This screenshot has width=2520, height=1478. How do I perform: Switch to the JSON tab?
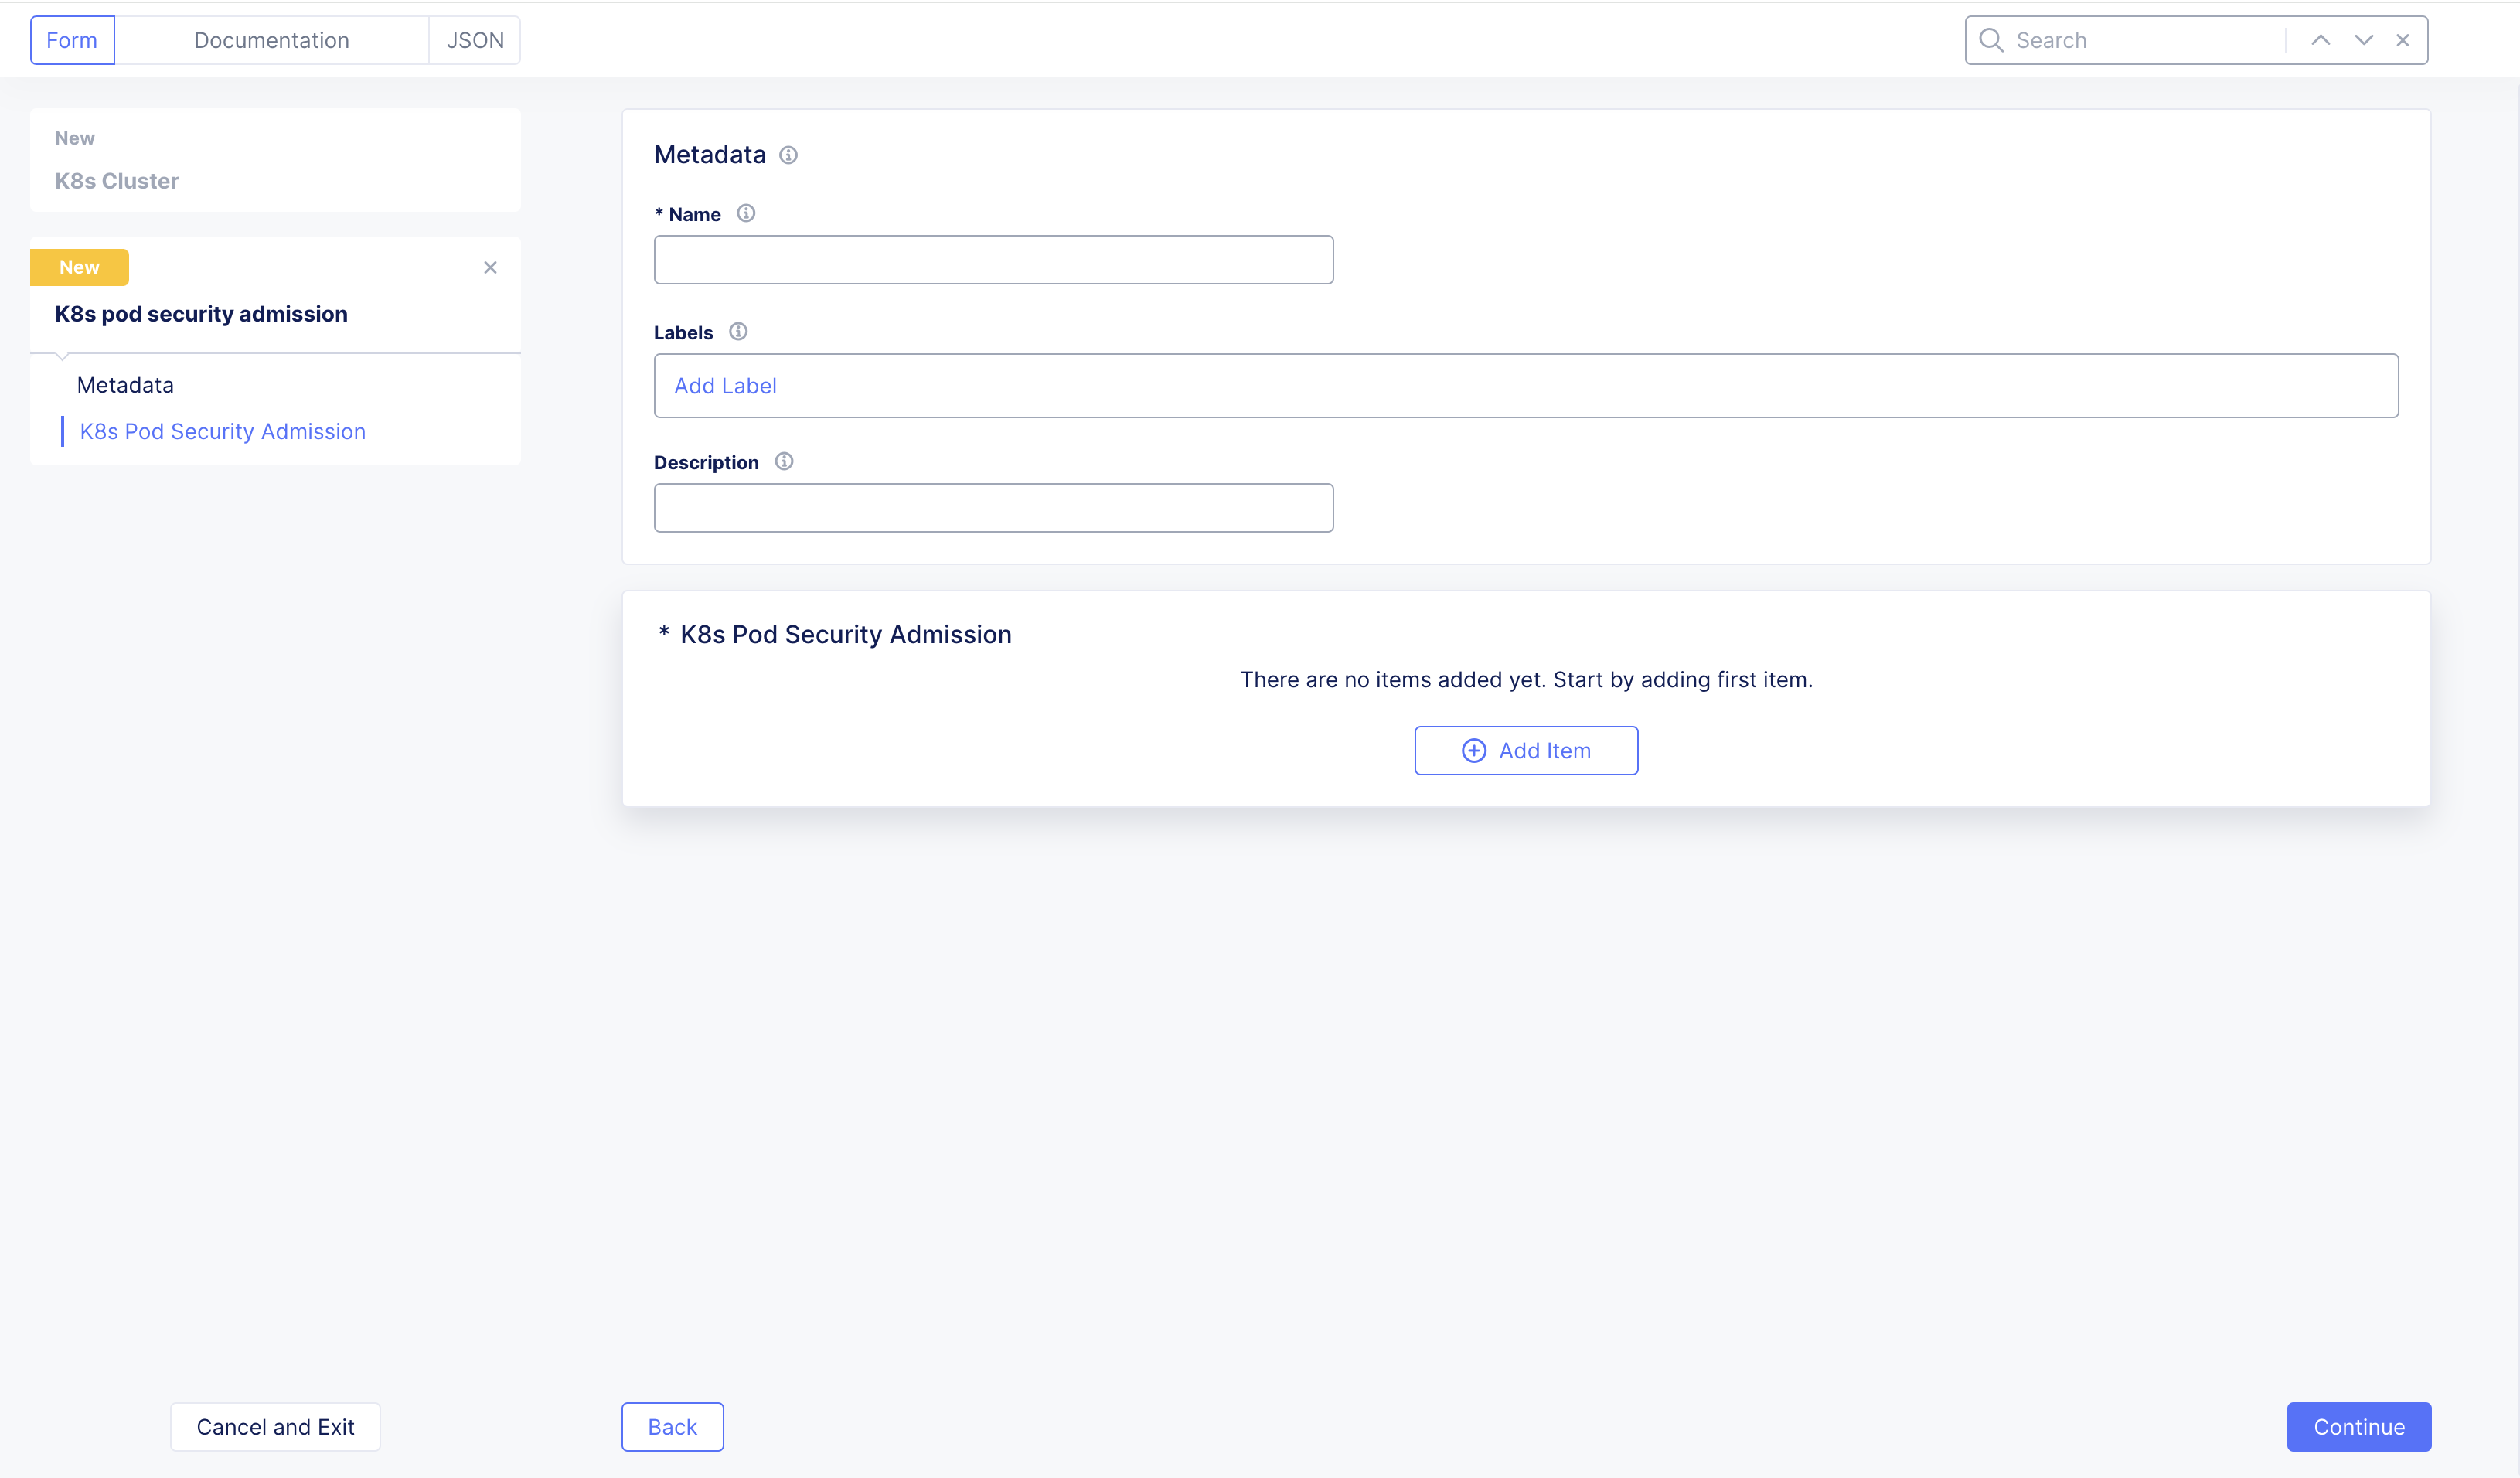pyautogui.click(x=475, y=40)
